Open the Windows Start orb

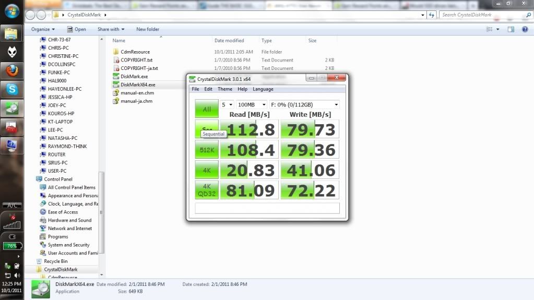click(x=12, y=11)
